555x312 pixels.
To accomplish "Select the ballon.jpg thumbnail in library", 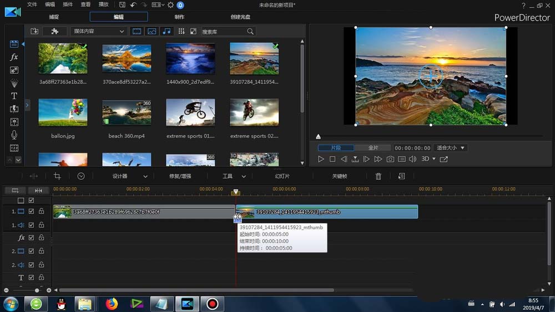I will tap(63, 113).
